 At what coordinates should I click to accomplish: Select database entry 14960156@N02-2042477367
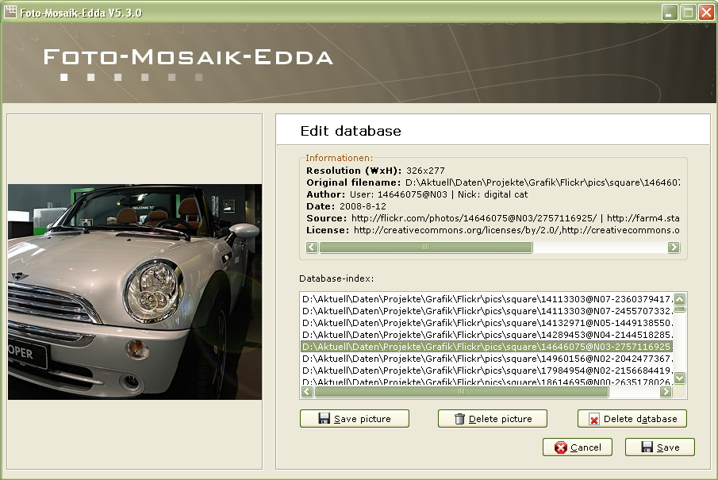point(487,359)
